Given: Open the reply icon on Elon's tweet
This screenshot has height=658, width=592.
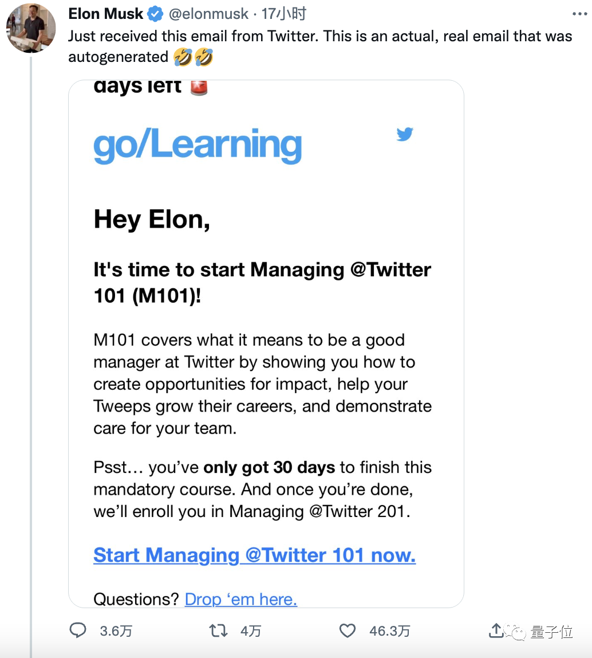Looking at the screenshot, I should coord(77,630).
